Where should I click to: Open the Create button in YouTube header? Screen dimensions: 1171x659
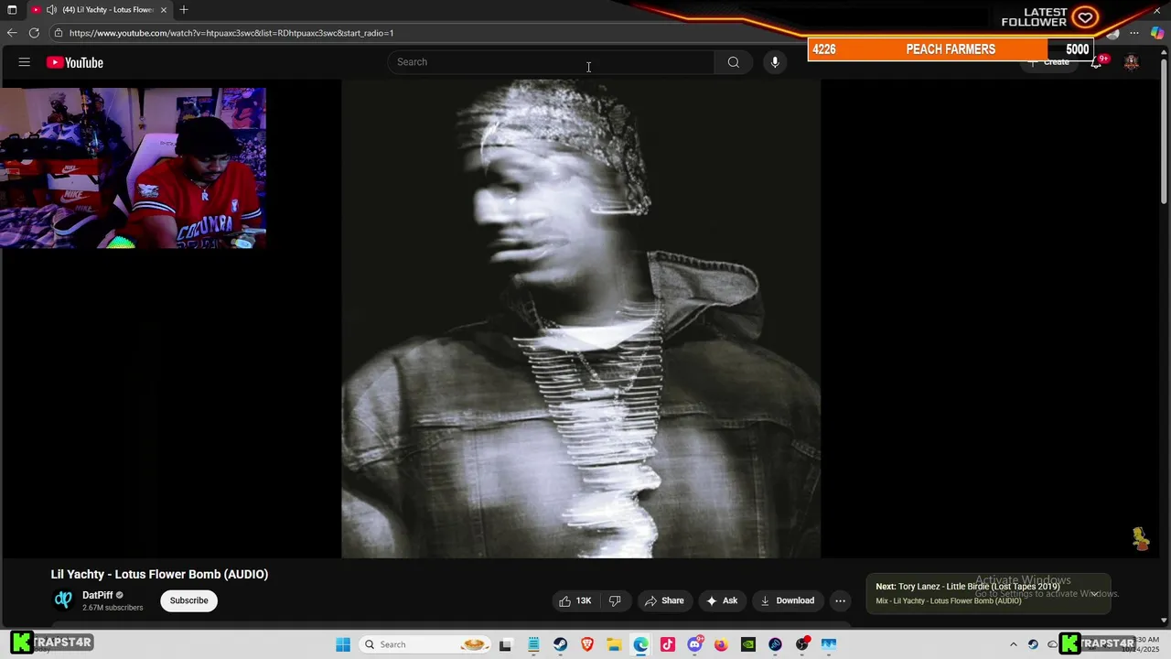coord(1048,62)
